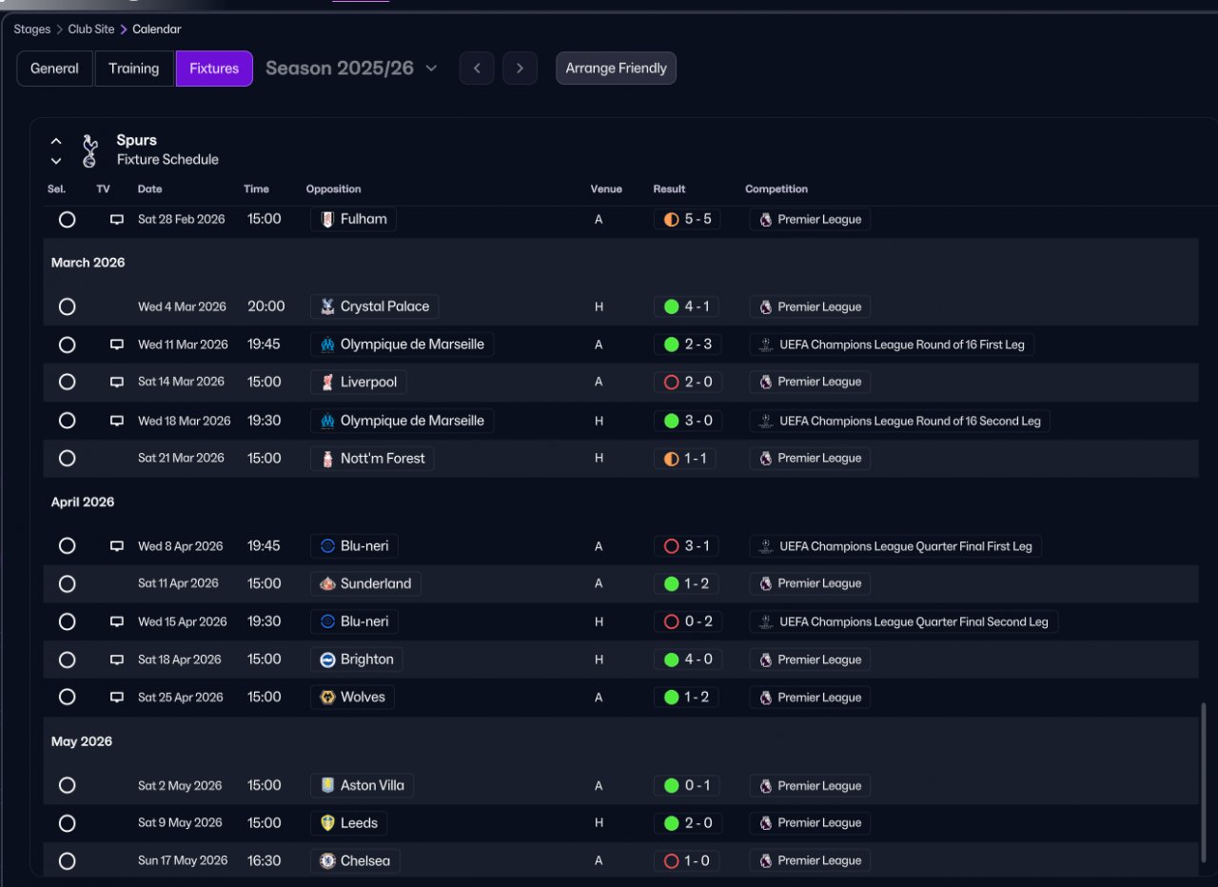This screenshot has width=1218, height=887.
Task: Select the Aston Villa fixture radio button
Action: coord(67,785)
